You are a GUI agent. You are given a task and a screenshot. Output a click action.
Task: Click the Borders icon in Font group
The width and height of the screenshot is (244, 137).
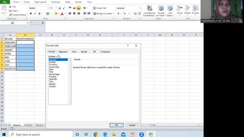pos(48,14)
